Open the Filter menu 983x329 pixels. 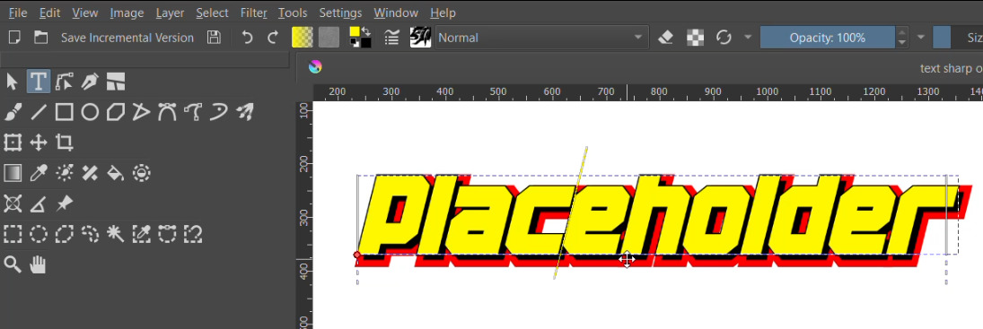click(x=253, y=13)
